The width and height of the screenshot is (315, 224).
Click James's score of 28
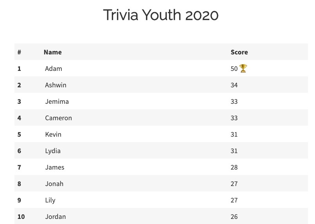[x=234, y=168]
